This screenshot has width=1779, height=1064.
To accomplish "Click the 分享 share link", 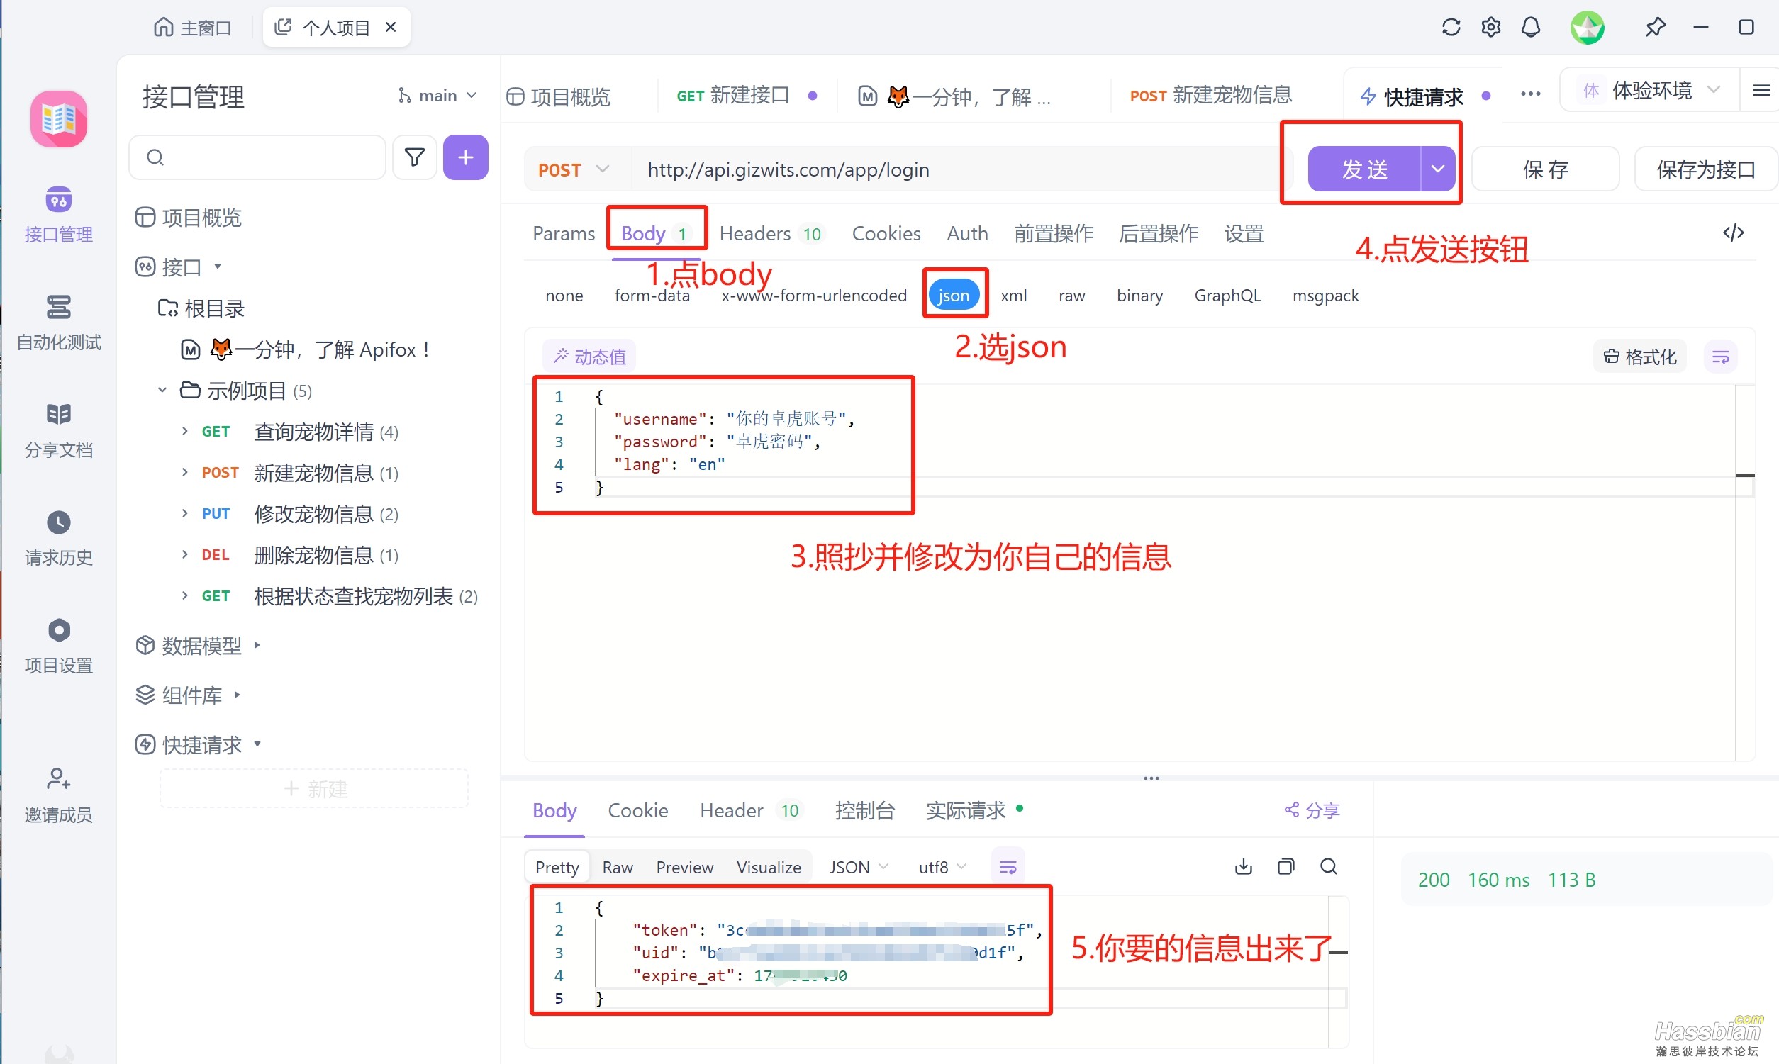I will pyautogui.click(x=1312, y=810).
